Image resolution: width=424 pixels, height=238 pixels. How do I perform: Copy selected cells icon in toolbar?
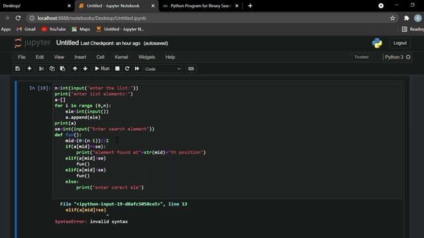click(52, 69)
